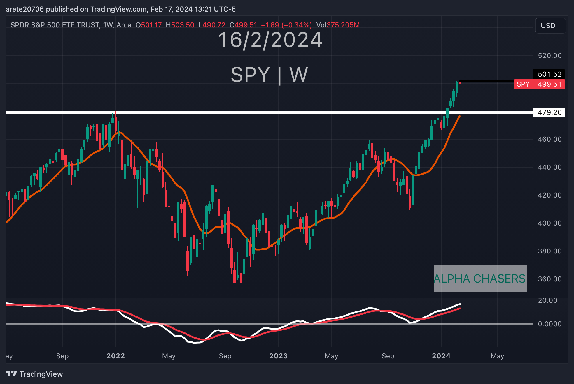Click the volume value Vol375.205M
Viewport: 574px width, 384px height.
click(338, 25)
